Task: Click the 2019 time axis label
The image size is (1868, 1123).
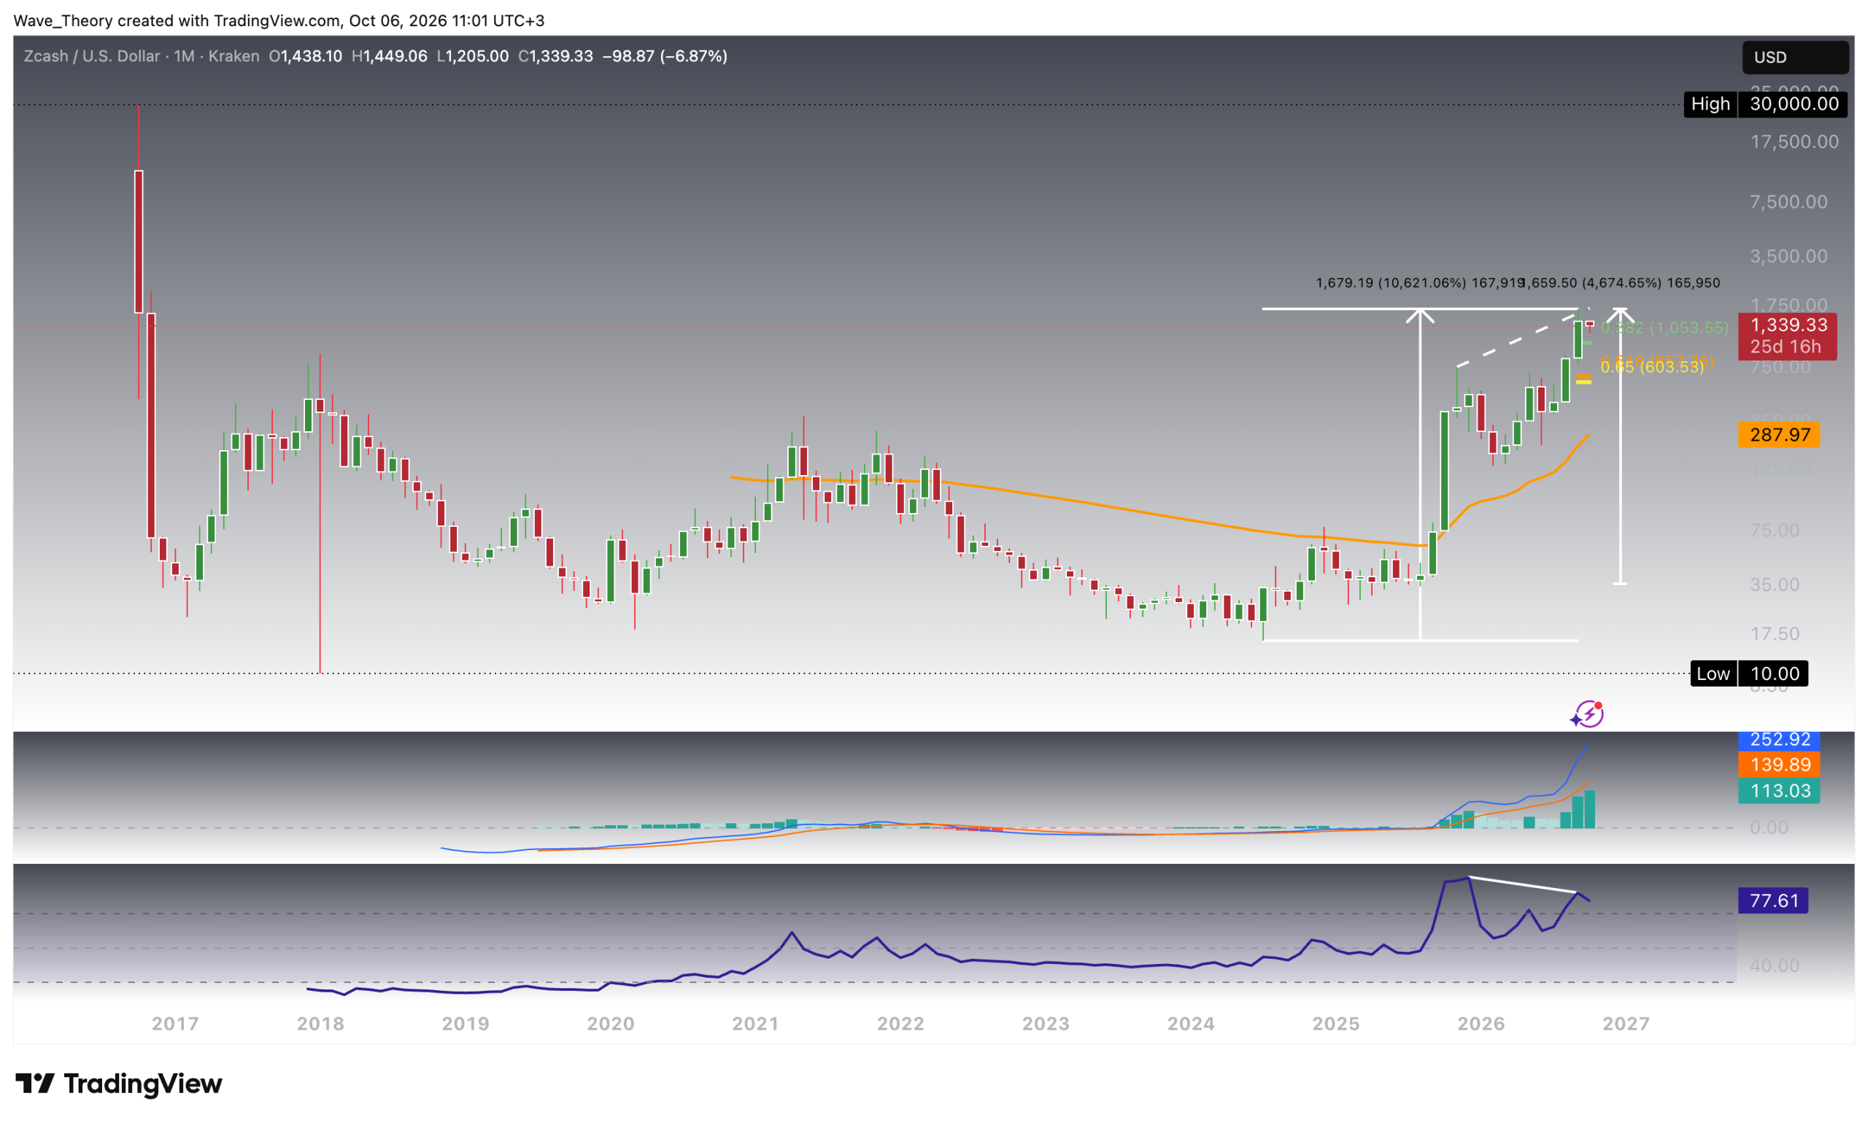Action: [466, 1024]
